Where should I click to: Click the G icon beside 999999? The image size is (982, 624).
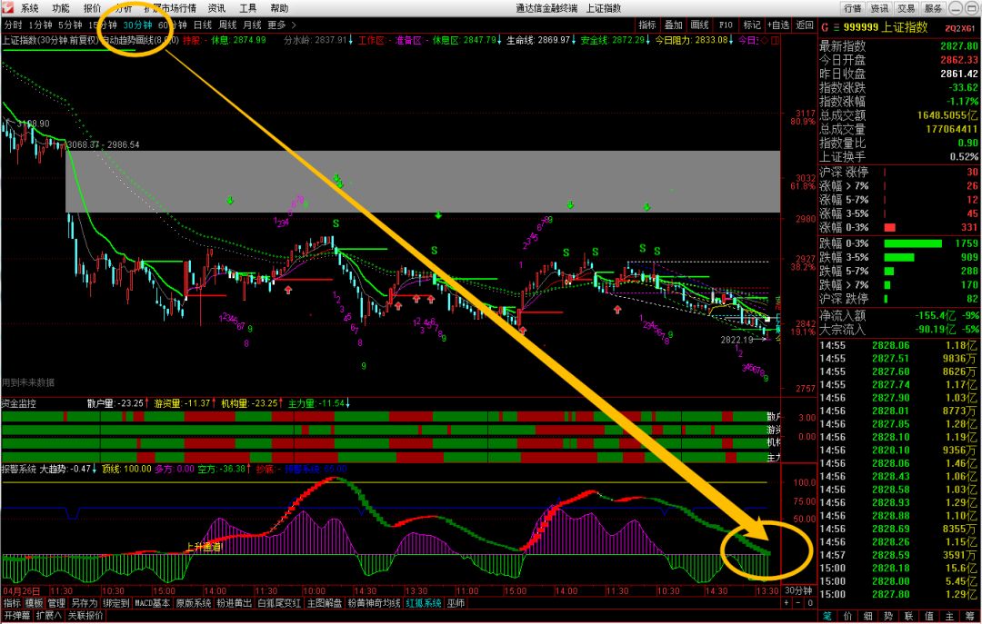(826, 27)
